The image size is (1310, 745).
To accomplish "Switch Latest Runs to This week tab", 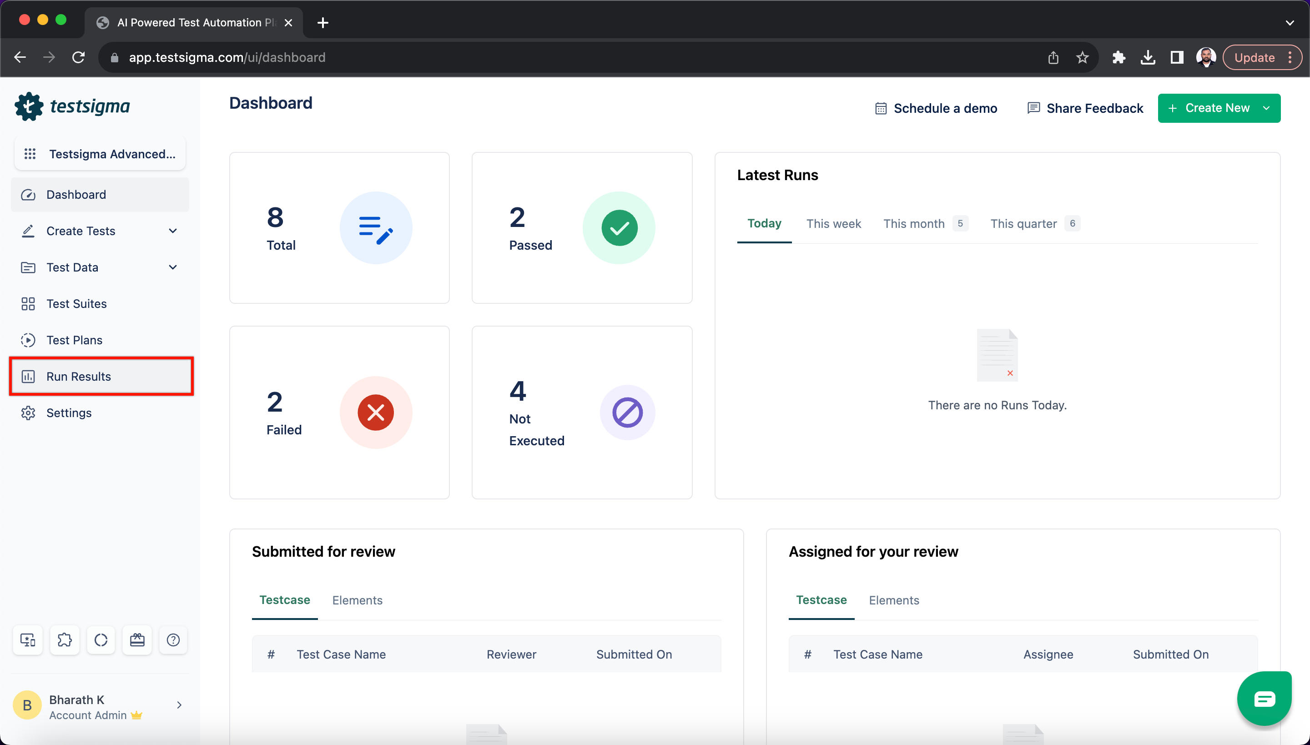I will pos(834,224).
